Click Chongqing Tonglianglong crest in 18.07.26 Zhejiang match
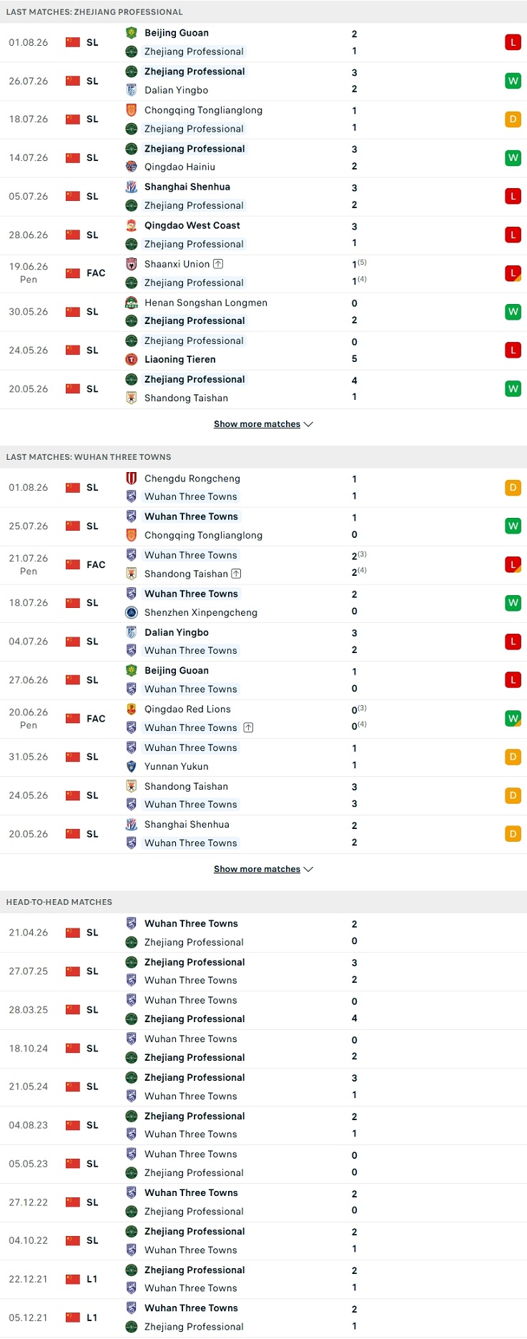The height and width of the screenshot is (1339, 527). tap(132, 110)
